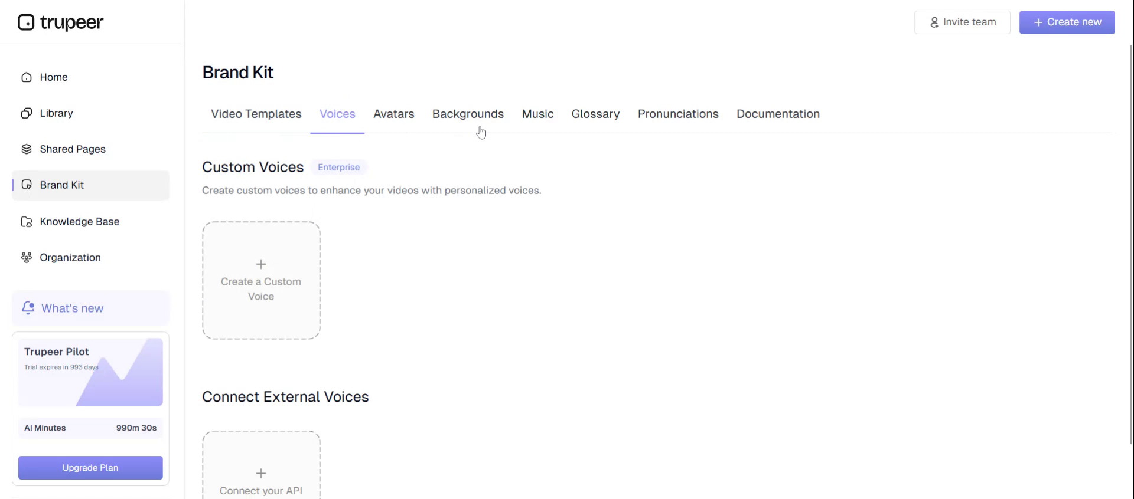Click the Trupeer logo icon
This screenshot has height=499, width=1134.
(26, 22)
